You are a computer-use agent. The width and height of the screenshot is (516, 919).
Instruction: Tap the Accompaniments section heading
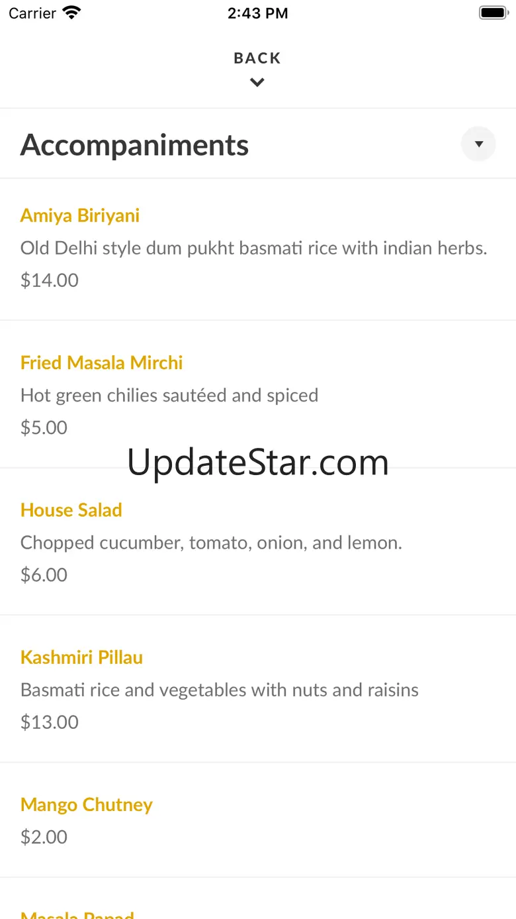pyautogui.click(x=134, y=145)
